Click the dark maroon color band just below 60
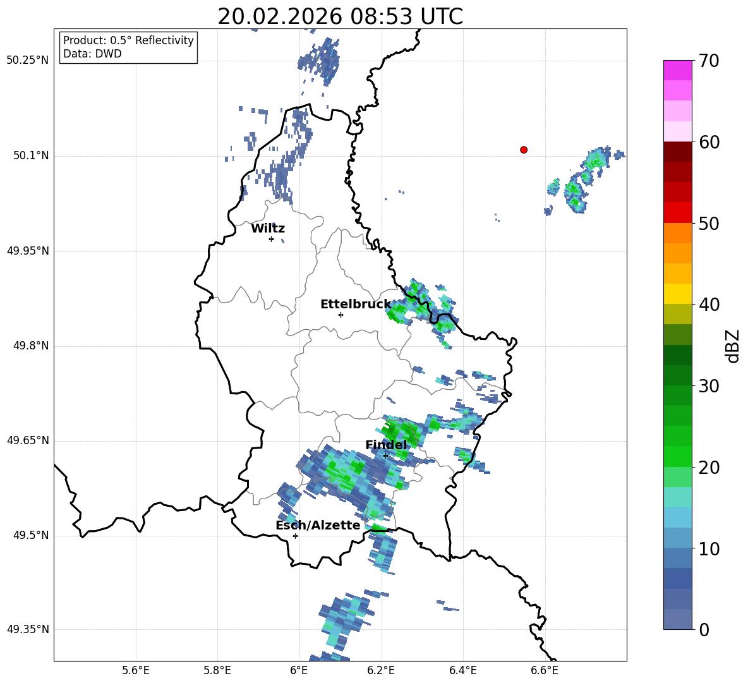This screenshot has width=748, height=683. tap(677, 152)
